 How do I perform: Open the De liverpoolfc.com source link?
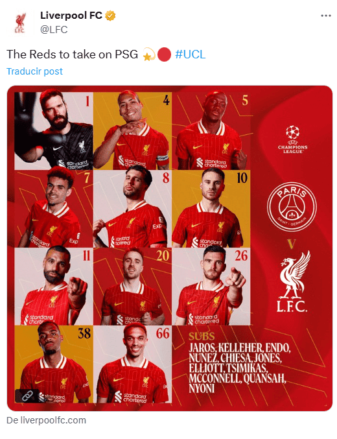(x=46, y=420)
